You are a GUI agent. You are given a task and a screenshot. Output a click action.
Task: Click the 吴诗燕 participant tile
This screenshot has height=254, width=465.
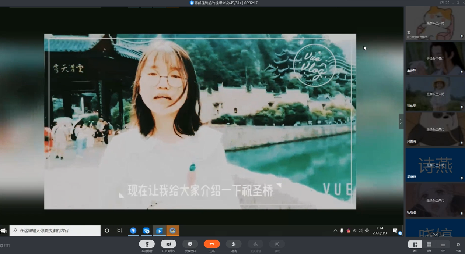point(435,165)
